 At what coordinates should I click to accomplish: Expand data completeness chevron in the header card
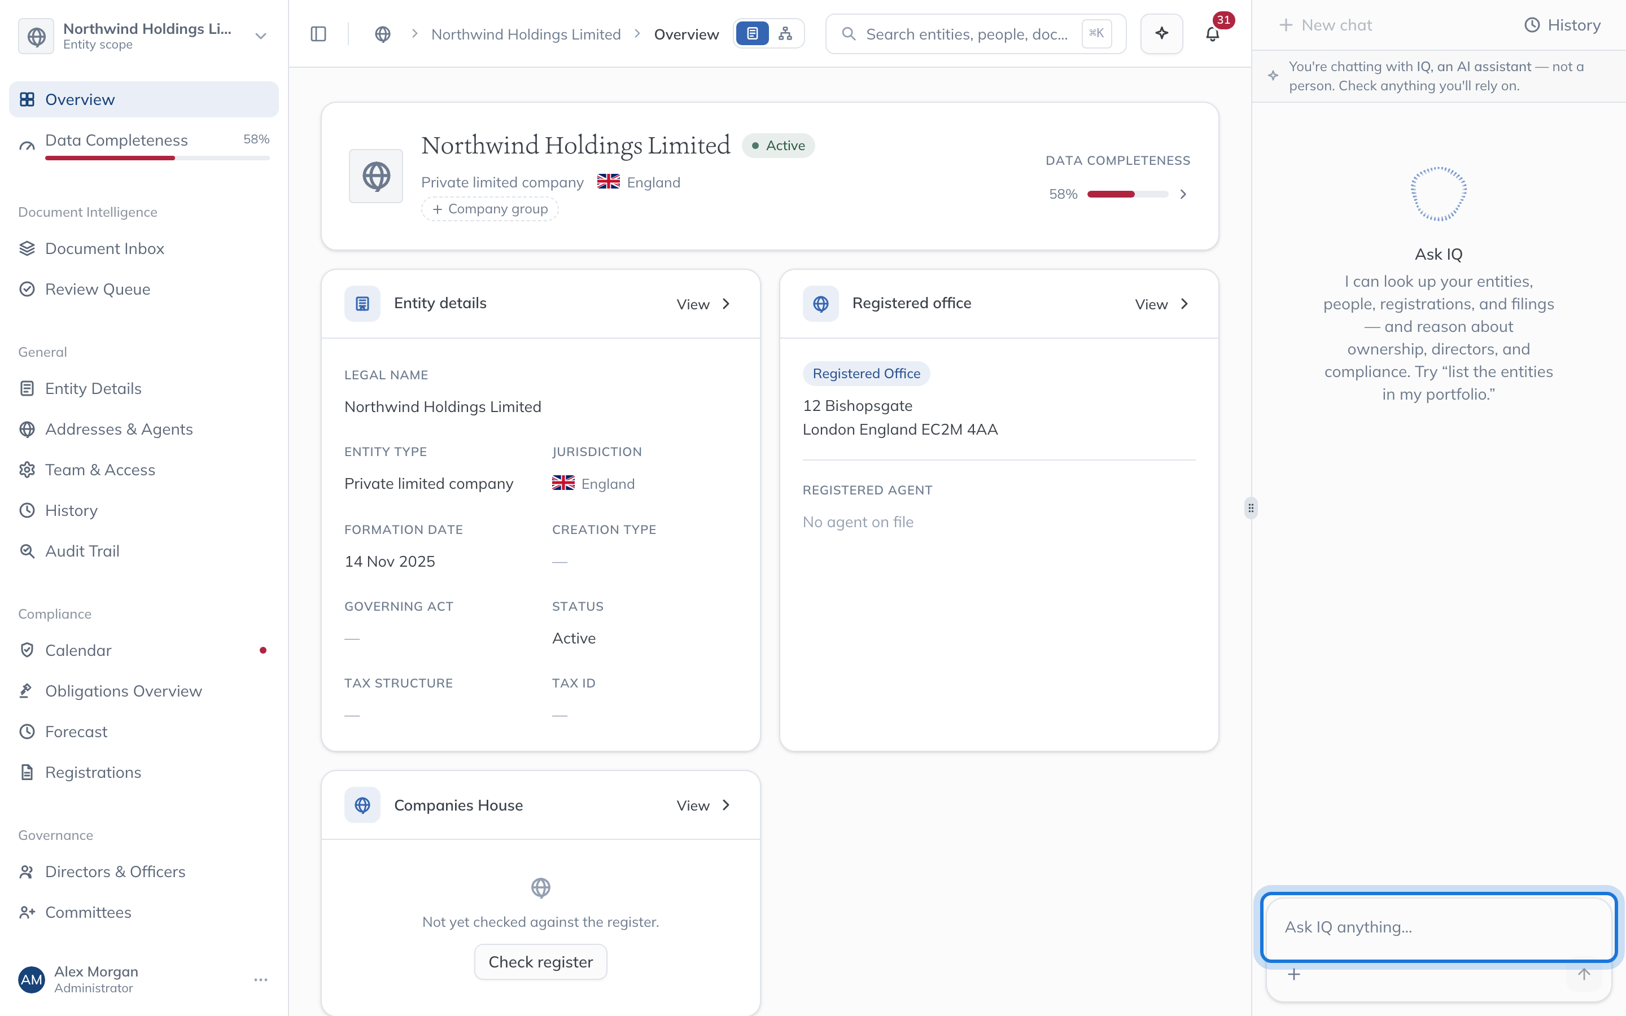pyautogui.click(x=1183, y=194)
